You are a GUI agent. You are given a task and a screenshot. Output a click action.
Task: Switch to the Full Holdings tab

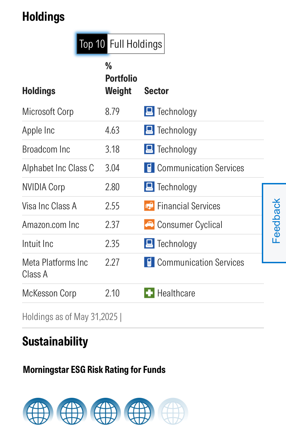[136, 44]
